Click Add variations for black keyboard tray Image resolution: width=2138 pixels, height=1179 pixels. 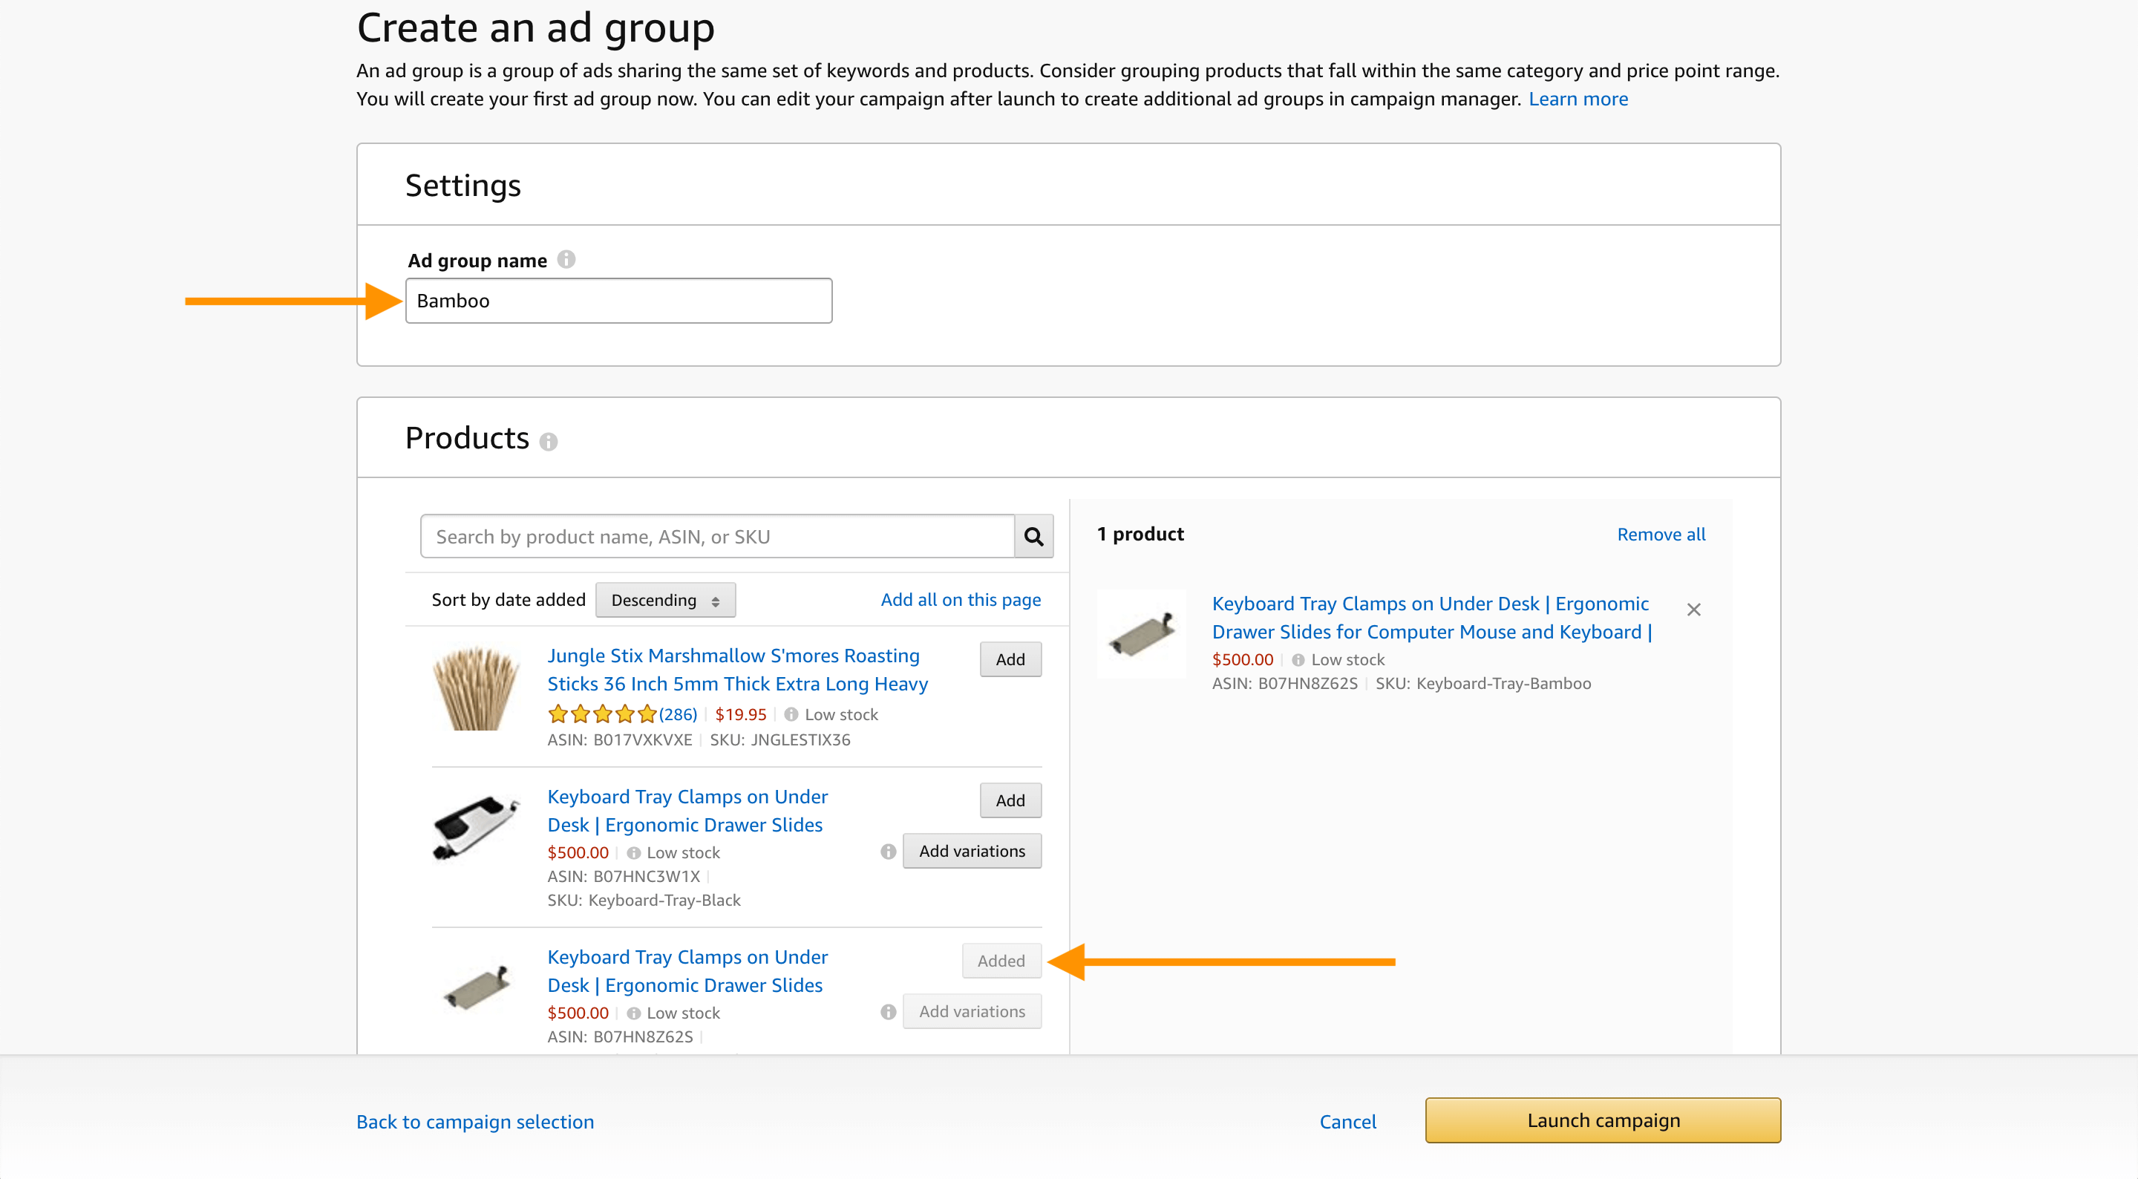pos(971,851)
